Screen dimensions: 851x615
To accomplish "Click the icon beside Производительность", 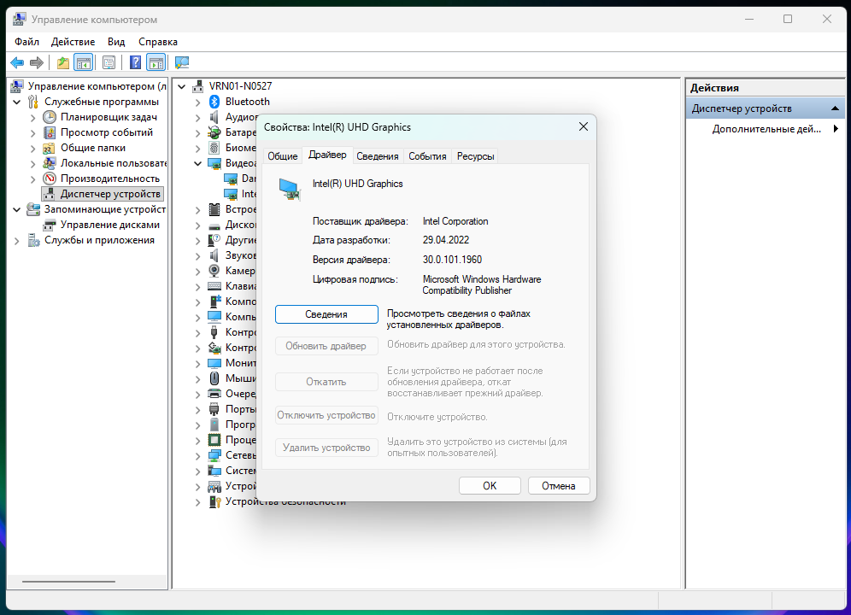I will tap(50, 179).
